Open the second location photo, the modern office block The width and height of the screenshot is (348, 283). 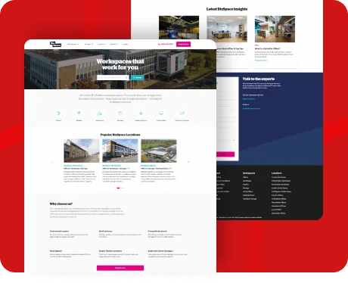pos(120,151)
